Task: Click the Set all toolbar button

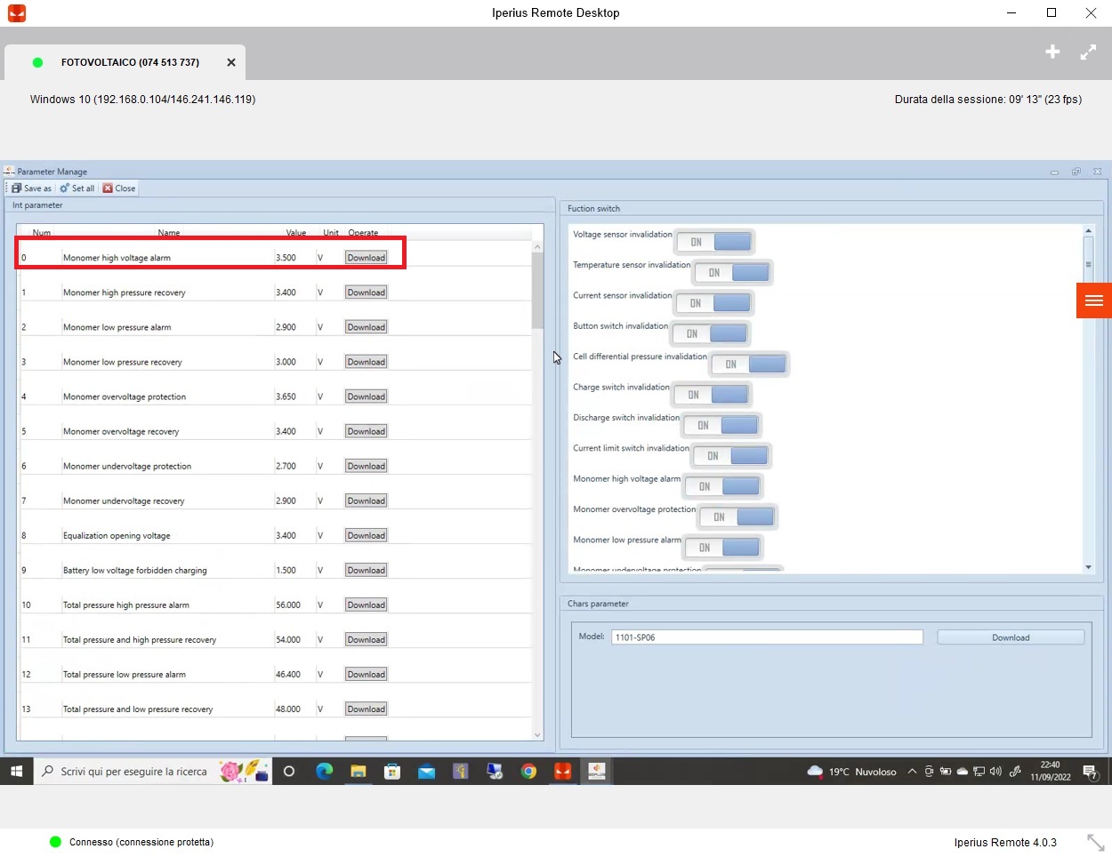Action: (77, 188)
